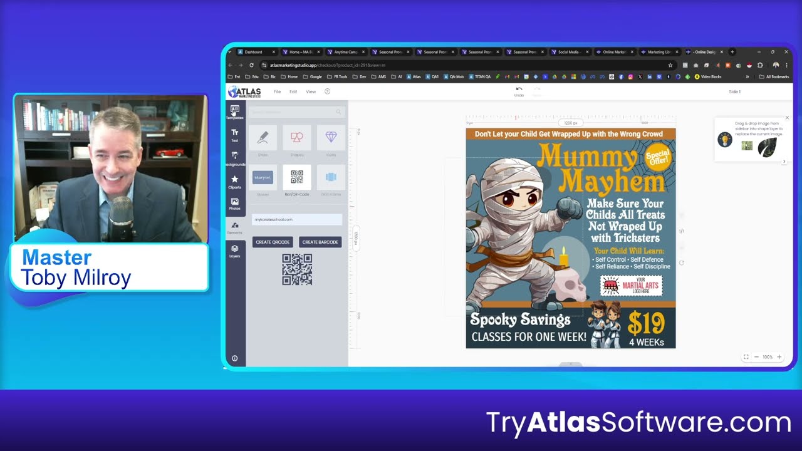Open a new browser tab

(732, 52)
